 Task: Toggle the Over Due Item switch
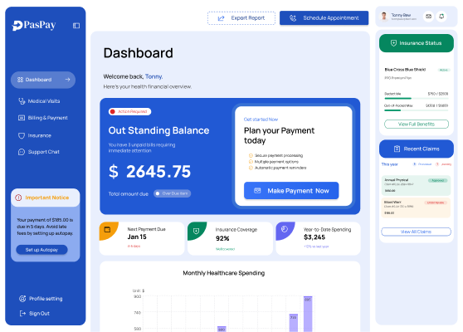(x=172, y=193)
